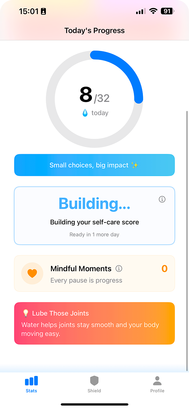Open the Lube Those Joints tip card

click(94, 323)
